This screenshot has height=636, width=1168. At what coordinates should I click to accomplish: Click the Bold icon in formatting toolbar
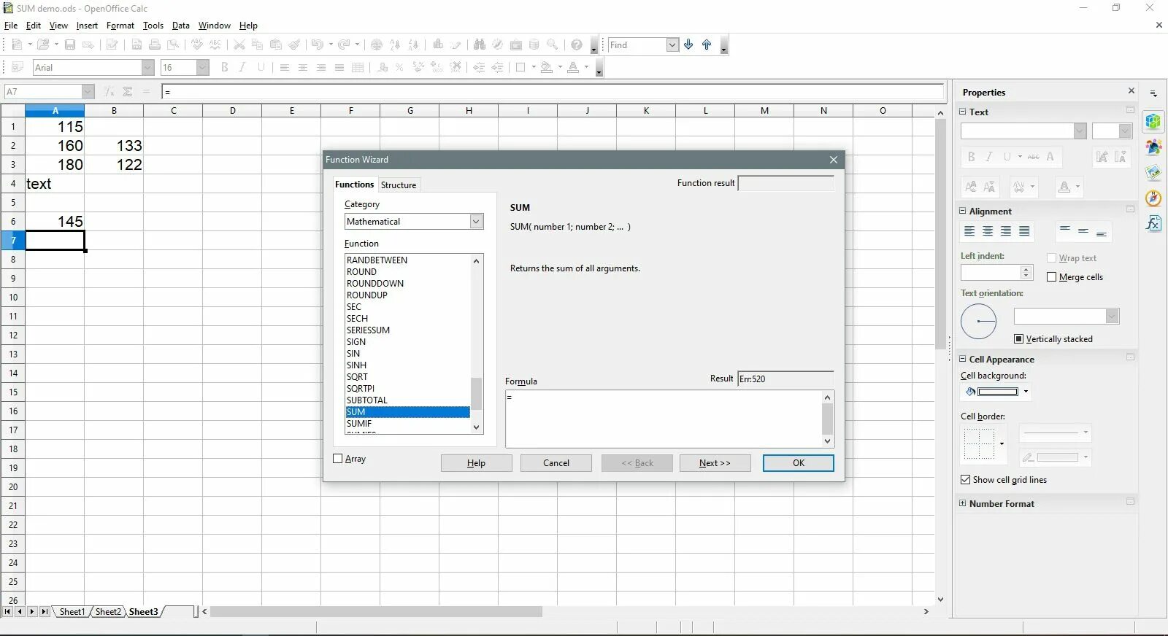[x=224, y=68]
